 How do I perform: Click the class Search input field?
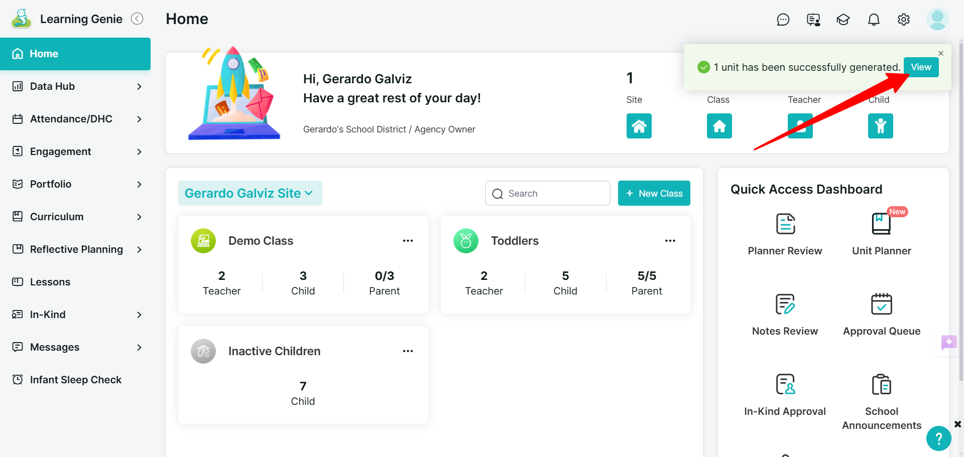coord(547,193)
